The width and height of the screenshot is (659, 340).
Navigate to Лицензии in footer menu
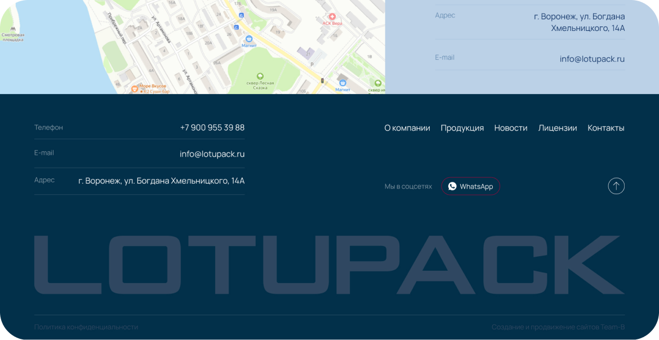tap(557, 128)
